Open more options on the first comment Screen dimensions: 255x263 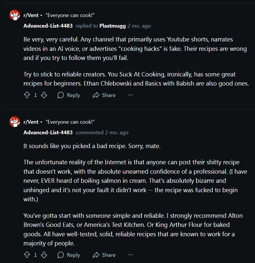[x=131, y=95]
